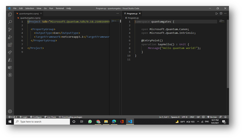Open the Selection menu
Image resolution: width=242 pixels, height=138 pixels.
coord(30,8)
